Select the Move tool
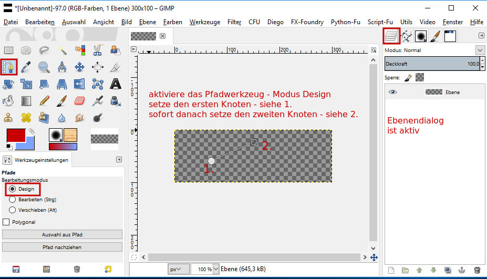Image resolution: width=487 pixels, height=279 pixels. click(x=79, y=67)
